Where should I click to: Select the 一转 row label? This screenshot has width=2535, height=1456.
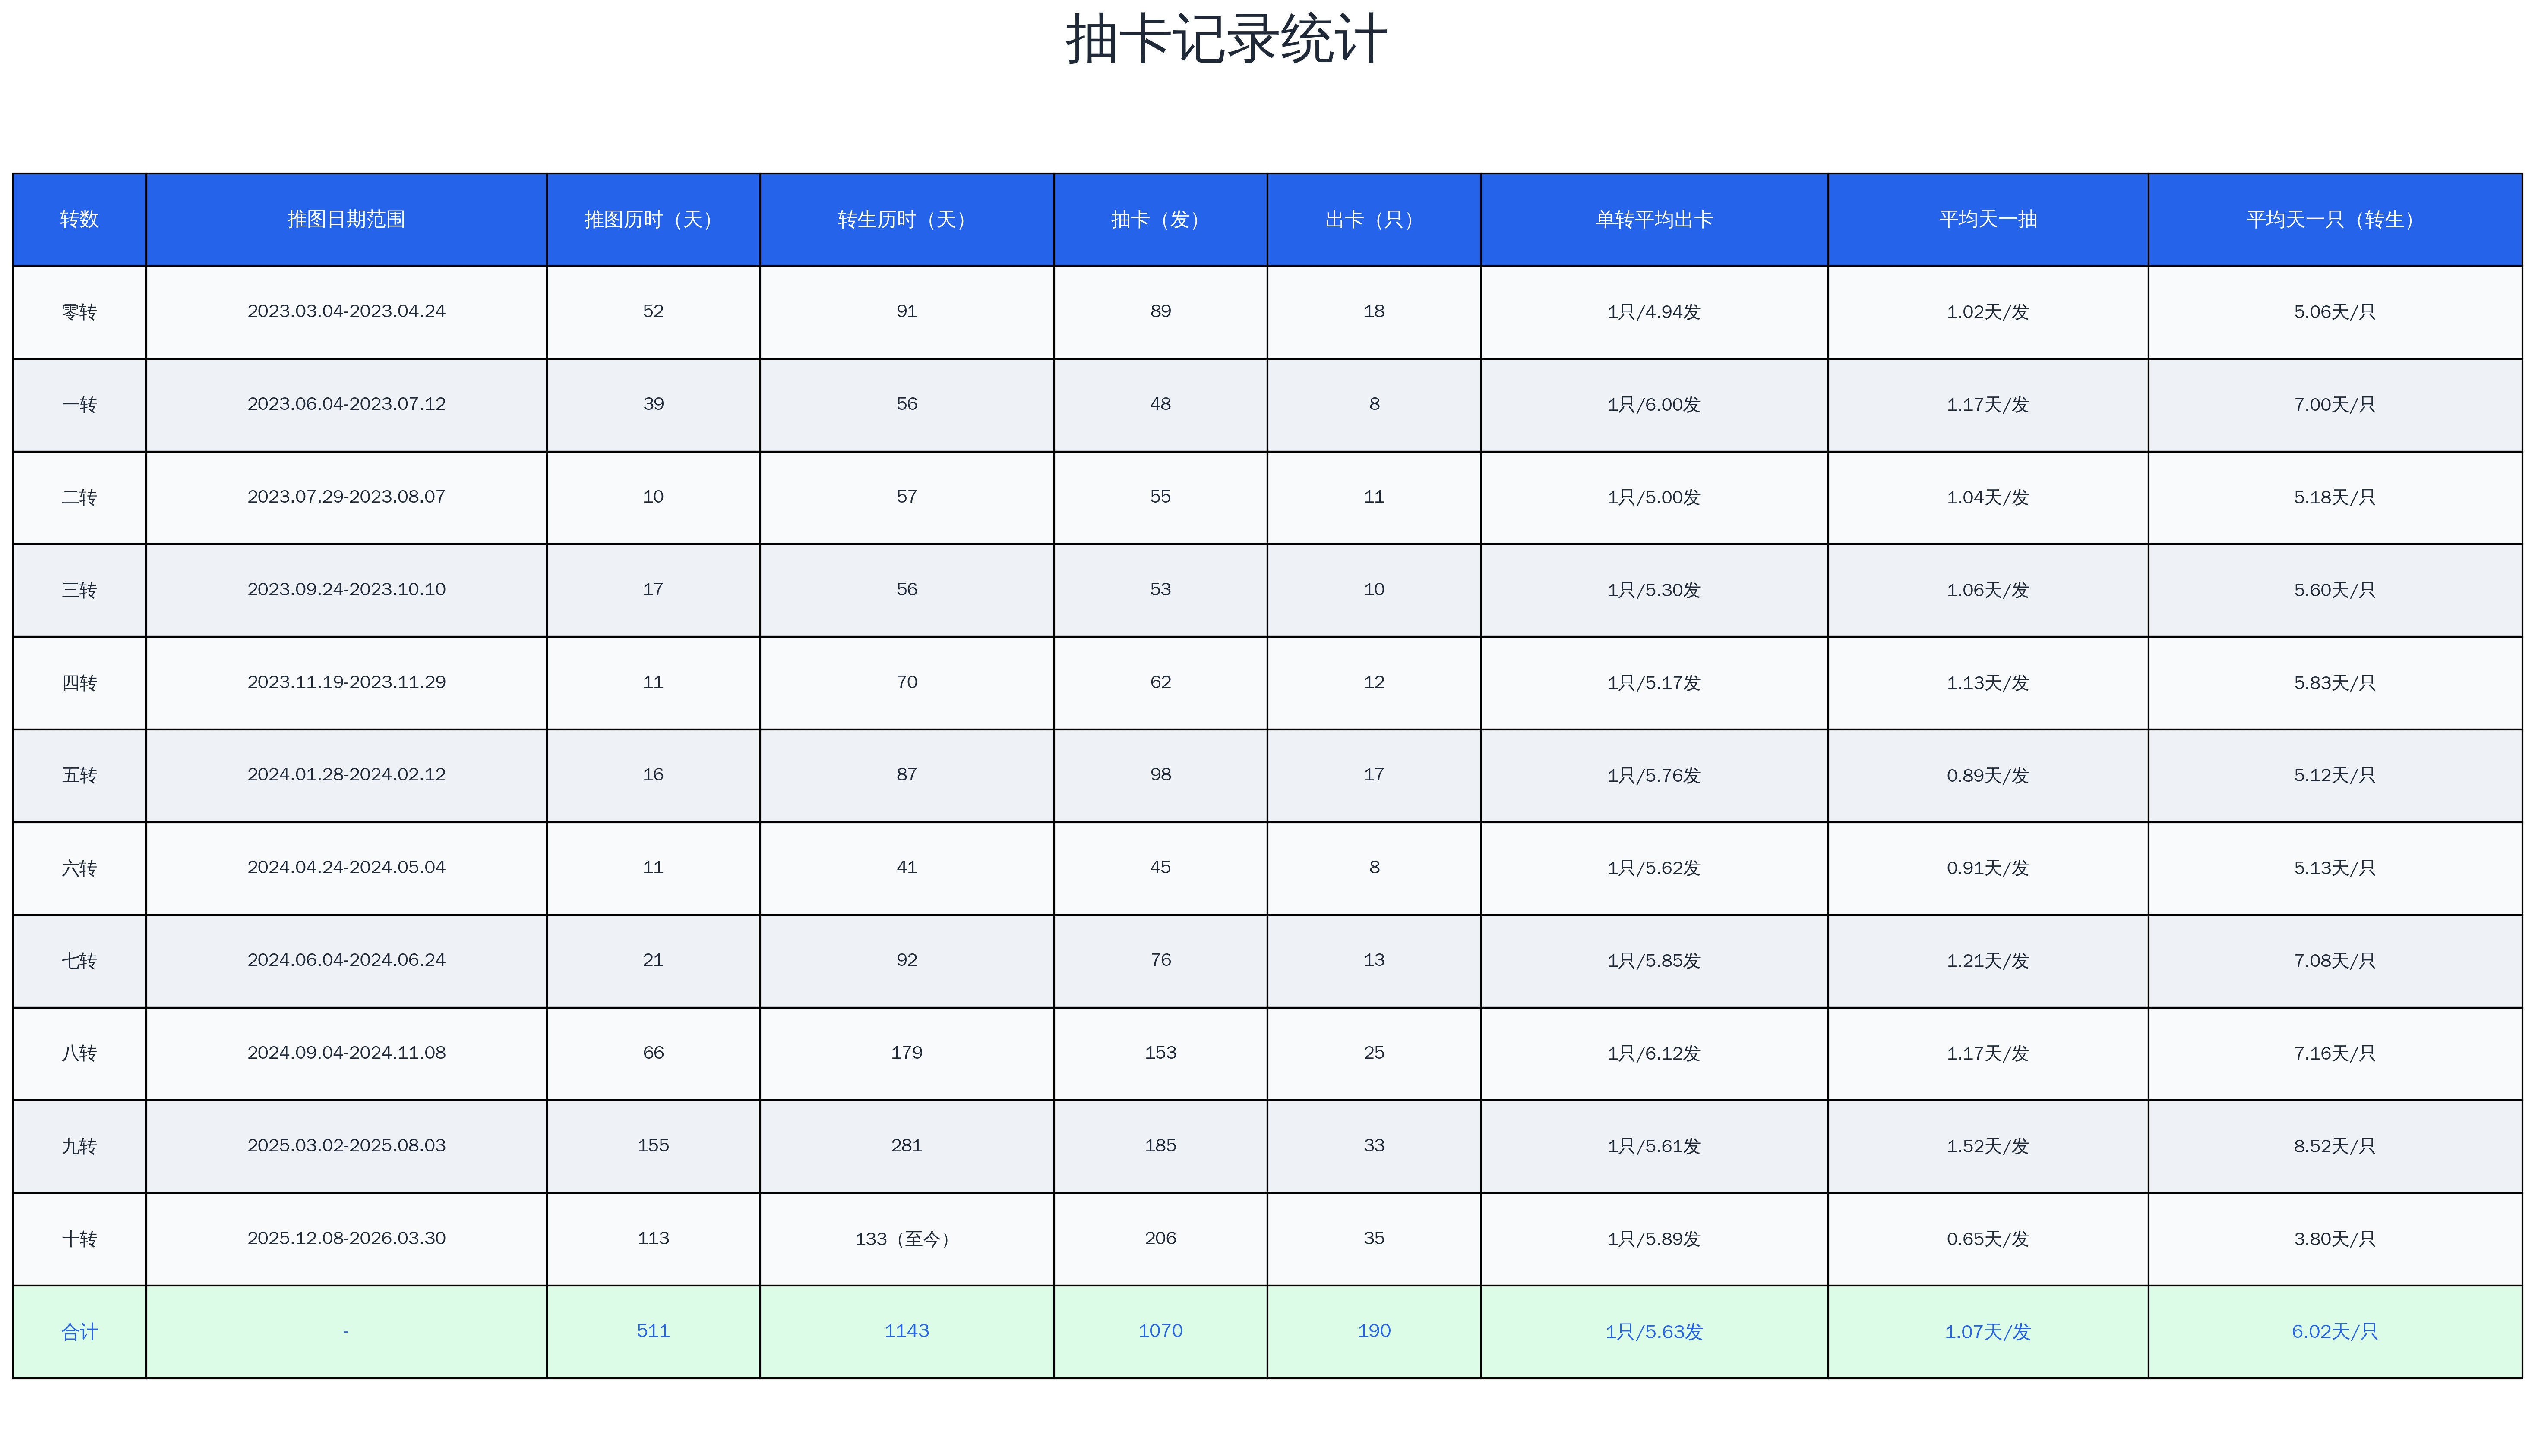coord(79,405)
